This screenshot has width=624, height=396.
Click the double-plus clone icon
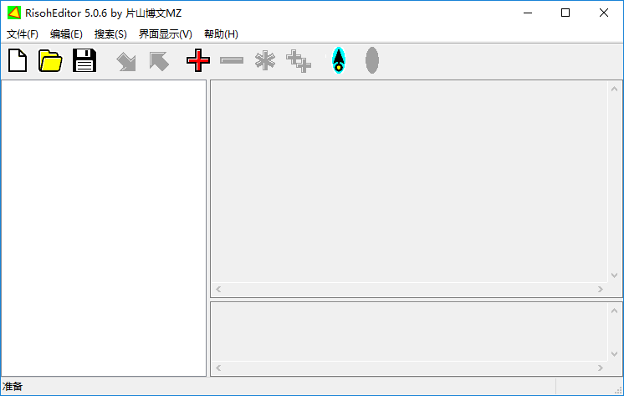coord(299,61)
